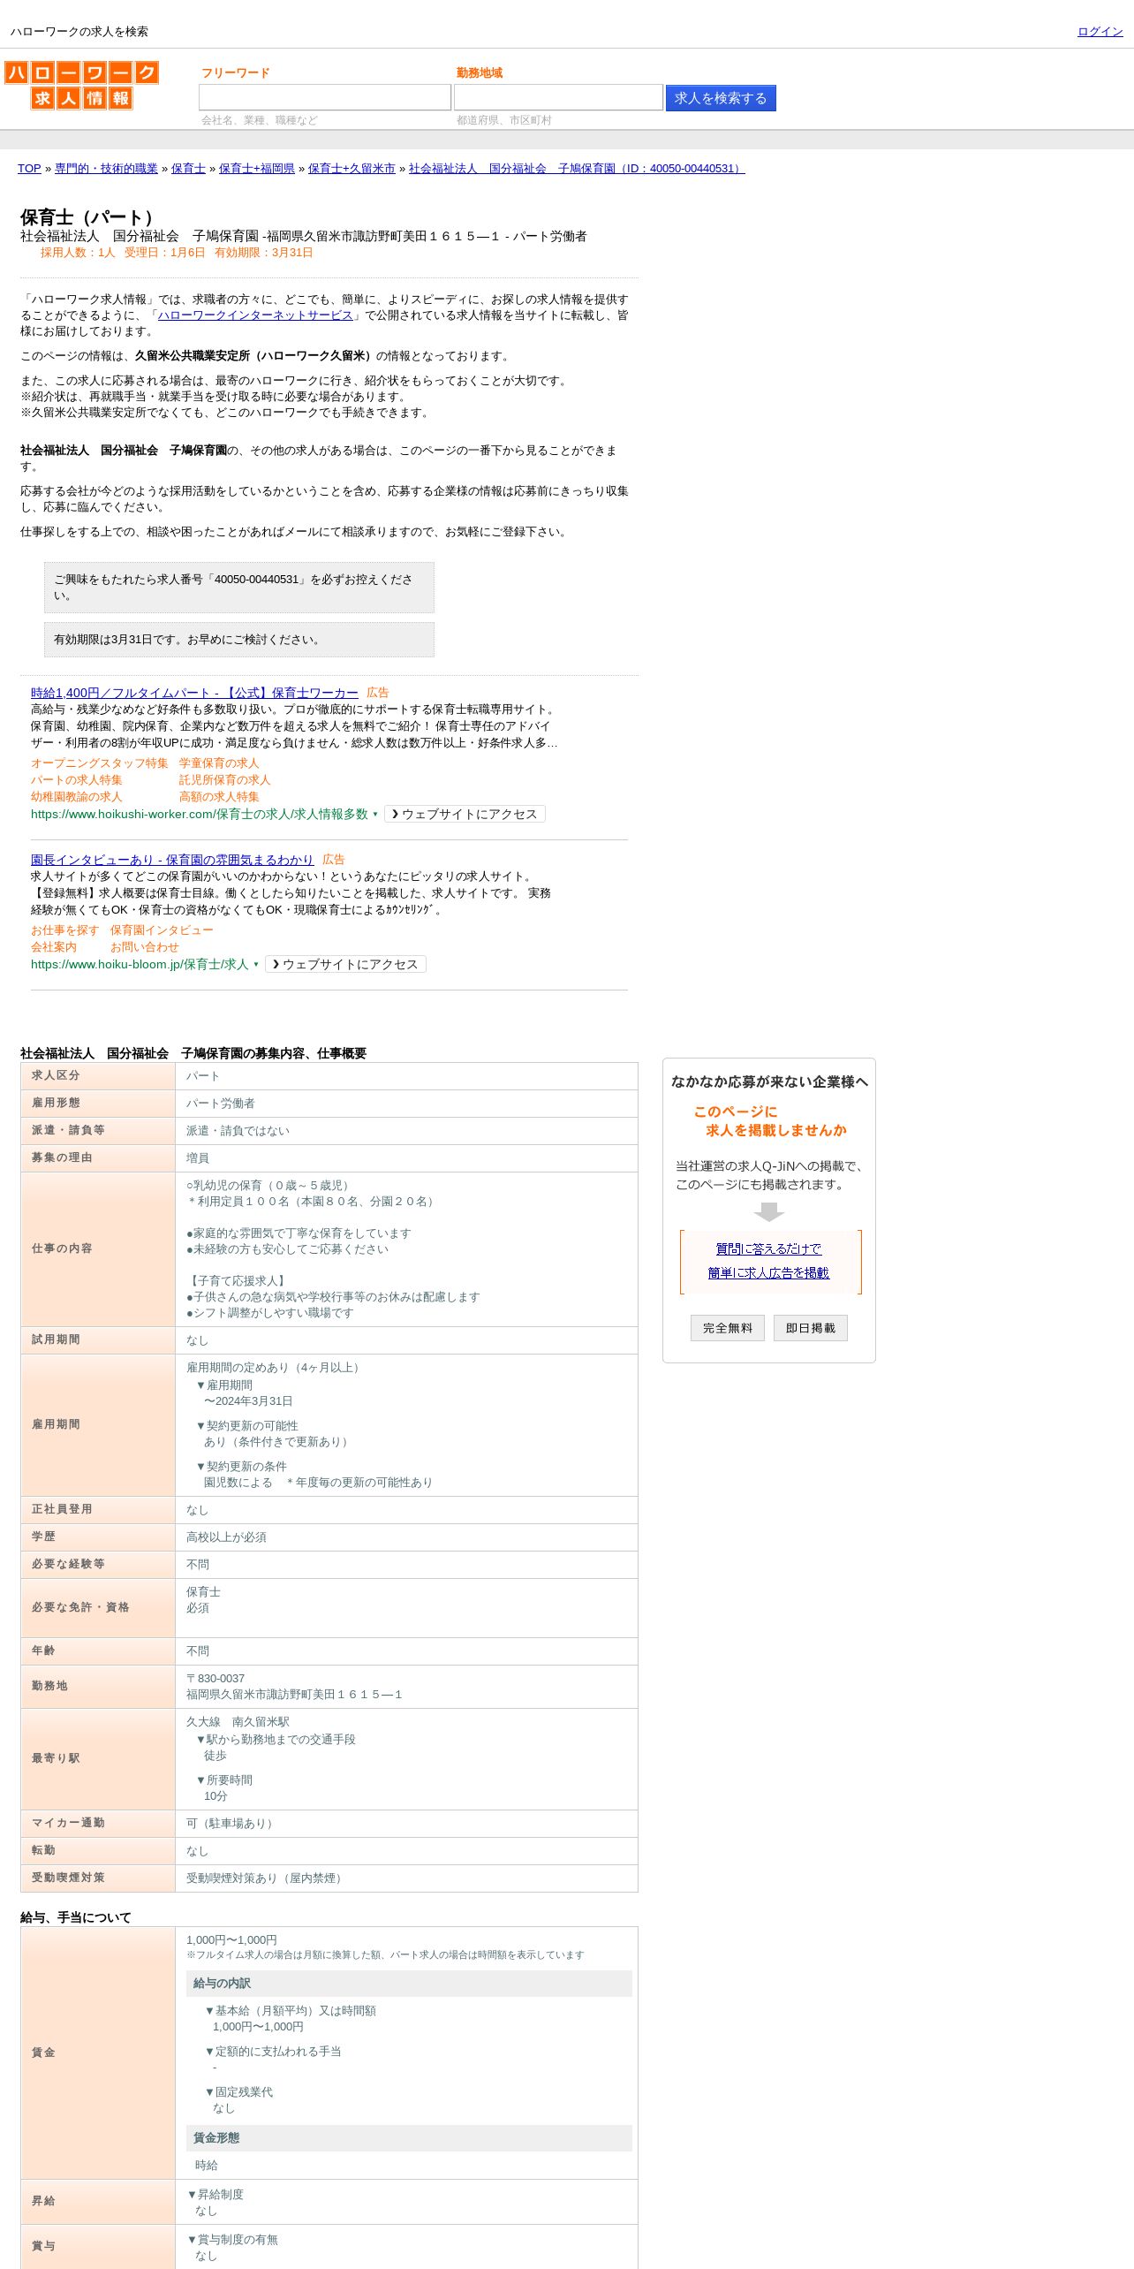Open 保育士+福岡県 breadcrumb link
The height and width of the screenshot is (2269, 1134).
(257, 169)
